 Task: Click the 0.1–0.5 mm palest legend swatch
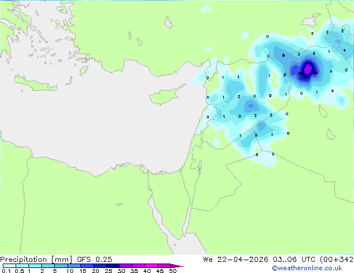tap(9, 266)
